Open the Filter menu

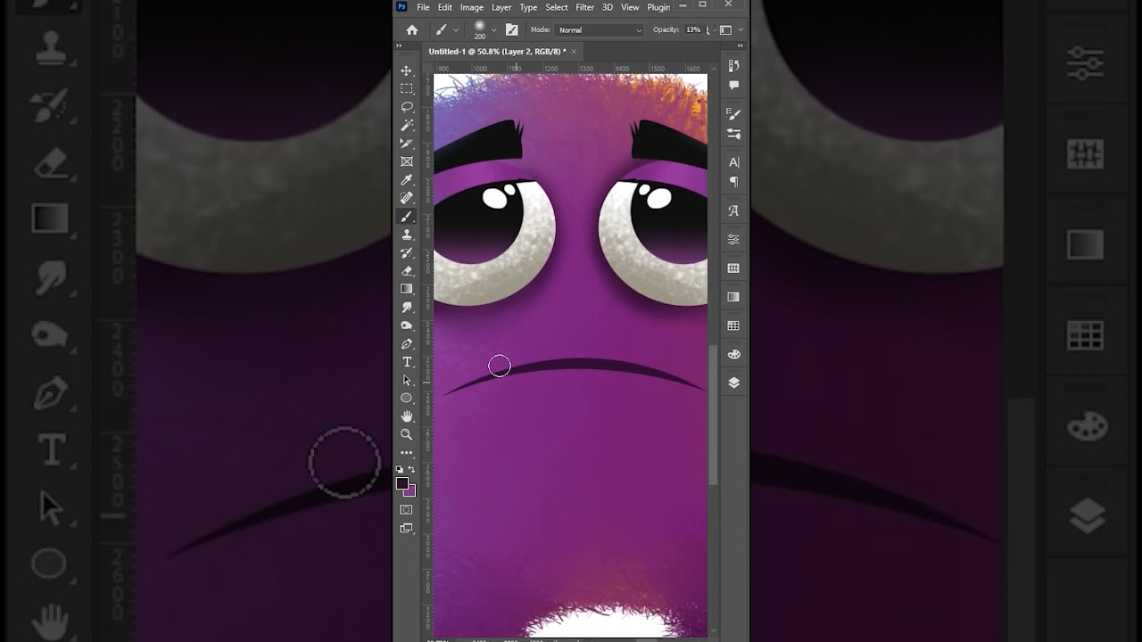point(585,7)
